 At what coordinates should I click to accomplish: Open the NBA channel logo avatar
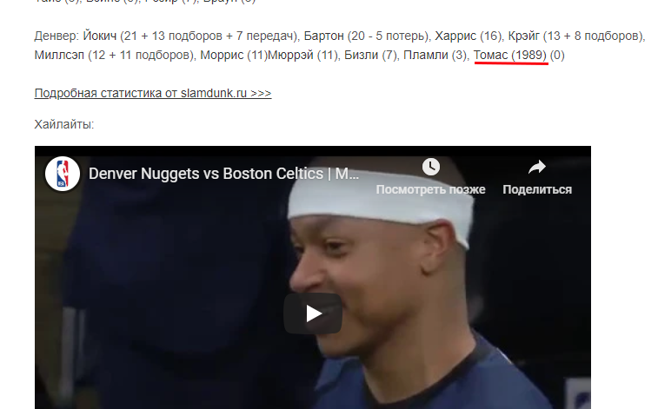tap(62, 174)
